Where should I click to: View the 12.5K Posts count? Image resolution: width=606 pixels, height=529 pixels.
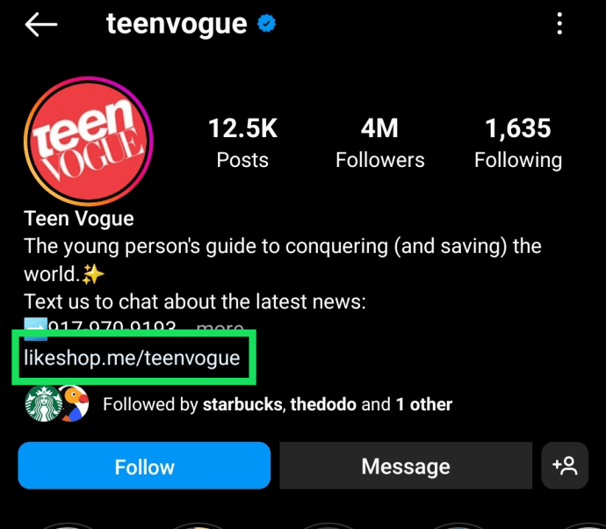[x=242, y=142]
